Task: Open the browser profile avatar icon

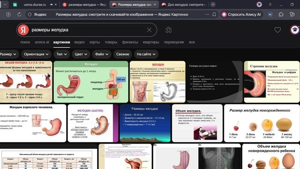Action: (259, 4)
